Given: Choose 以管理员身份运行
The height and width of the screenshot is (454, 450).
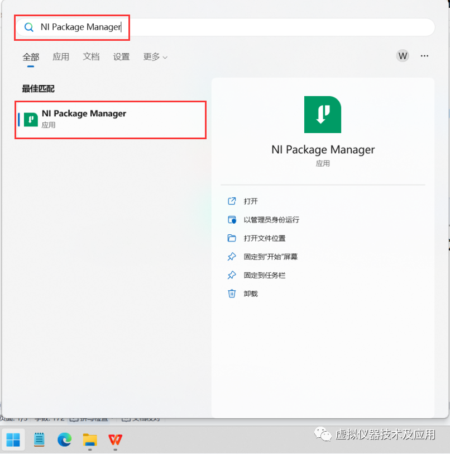Looking at the screenshot, I should tap(271, 220).
